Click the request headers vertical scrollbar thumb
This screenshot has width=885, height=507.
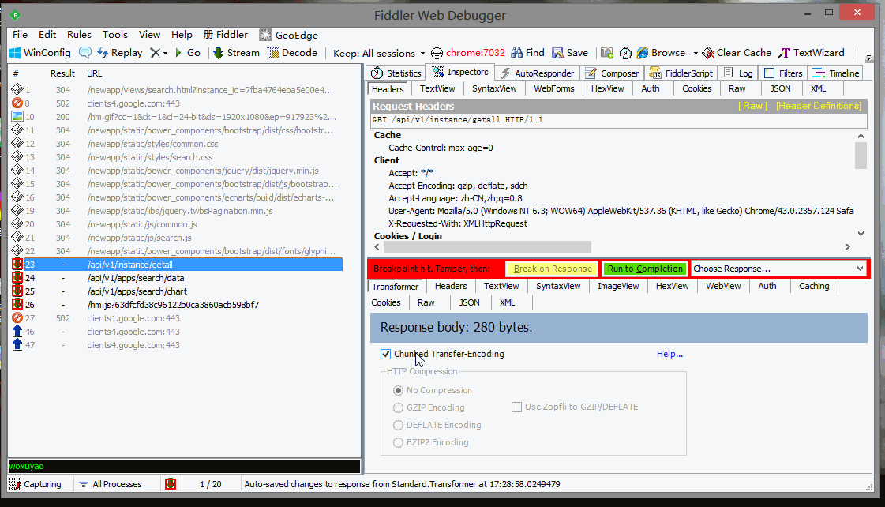pyautogui.click(x=861, y=156)
